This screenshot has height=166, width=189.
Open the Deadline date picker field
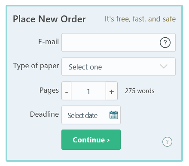(x=91, y=115)
